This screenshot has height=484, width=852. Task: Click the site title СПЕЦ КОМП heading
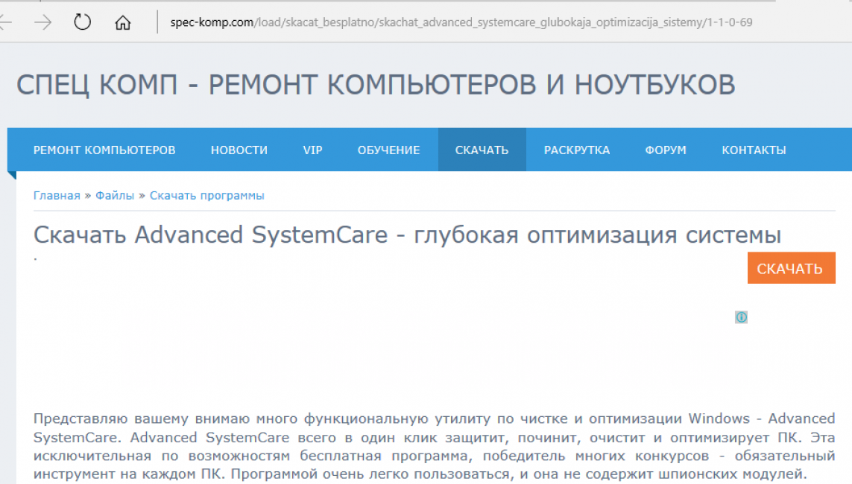[376, 85]
